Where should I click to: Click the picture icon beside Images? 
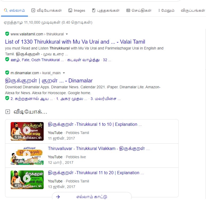click(70, 10)
